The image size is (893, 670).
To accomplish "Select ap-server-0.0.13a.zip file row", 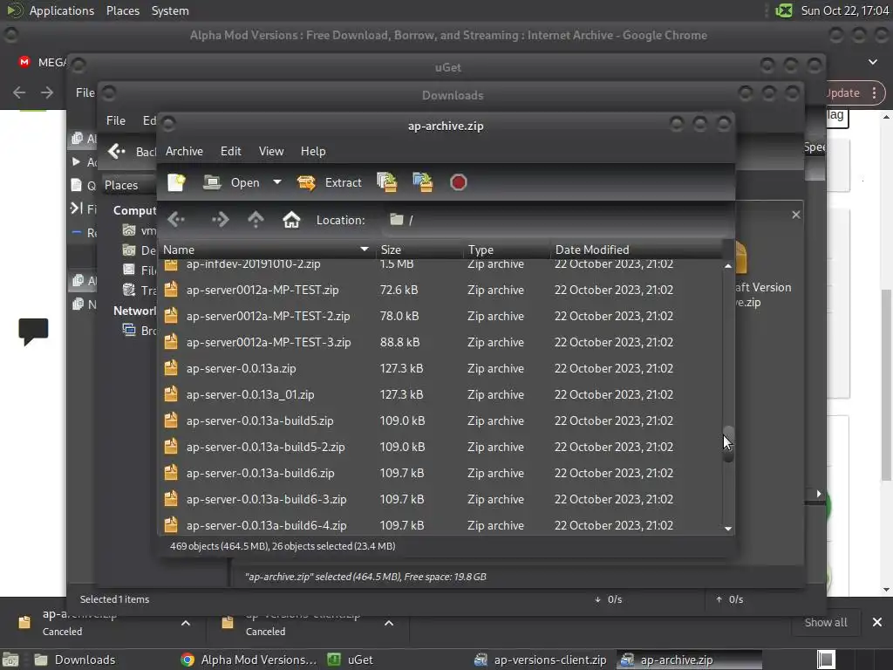I will pyautogui.click(x=440, y=369).
